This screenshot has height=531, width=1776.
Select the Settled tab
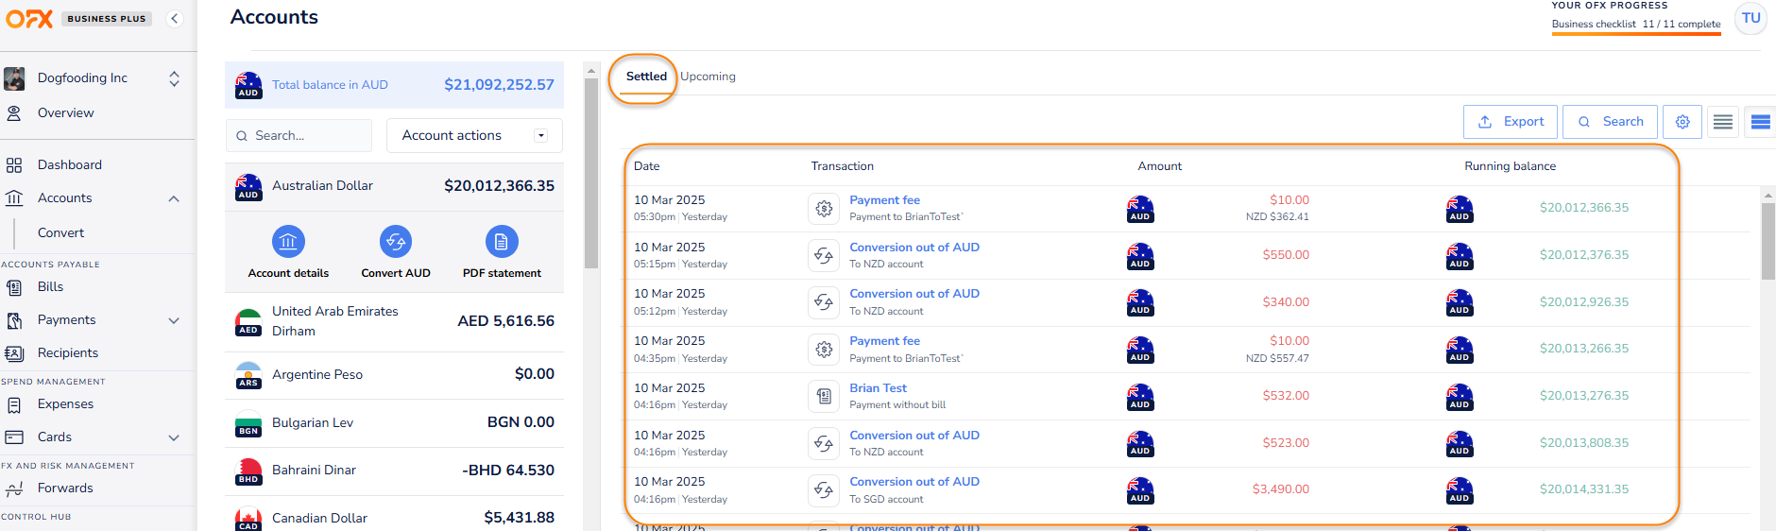tap(646, 77)
